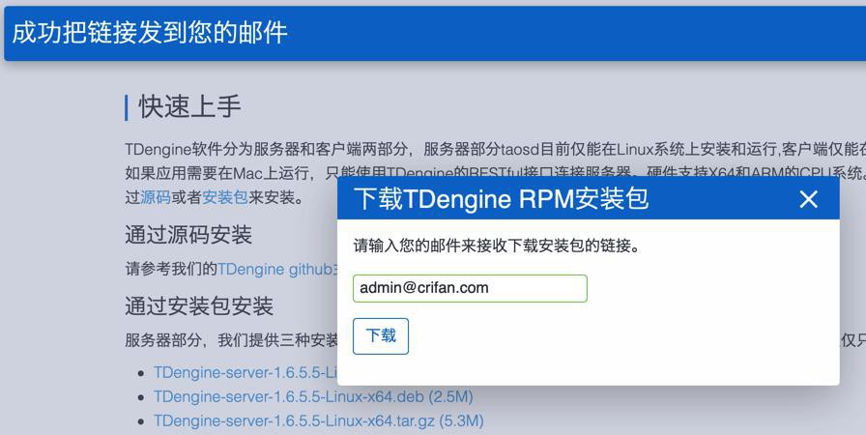Click the 成功把链接发到您的邮件 notification banner

pyautogui.click(x=435, y=33)
